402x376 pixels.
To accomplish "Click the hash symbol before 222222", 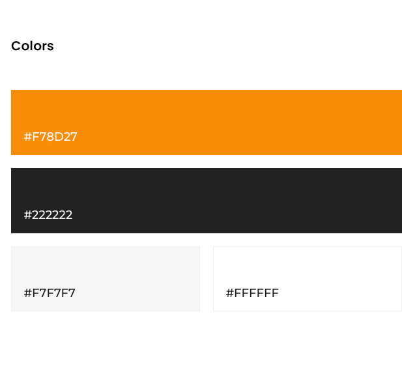I will 27,215.
